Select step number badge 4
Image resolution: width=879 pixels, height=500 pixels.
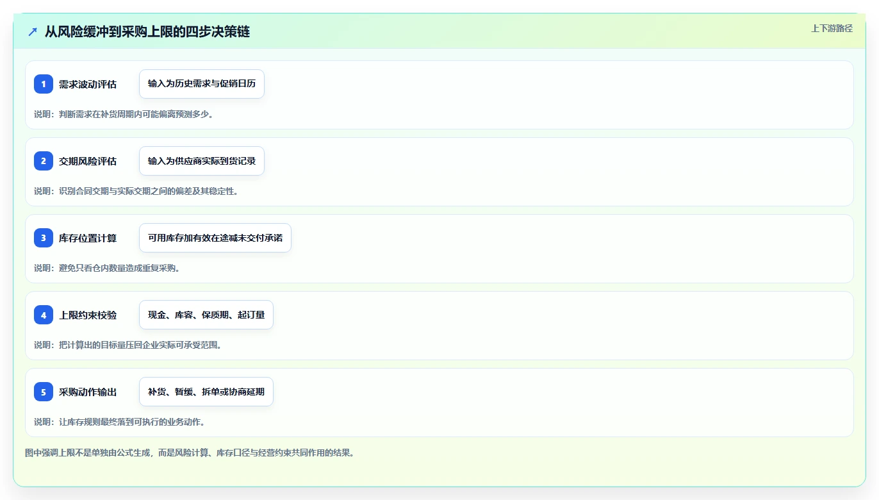point(44,315)
